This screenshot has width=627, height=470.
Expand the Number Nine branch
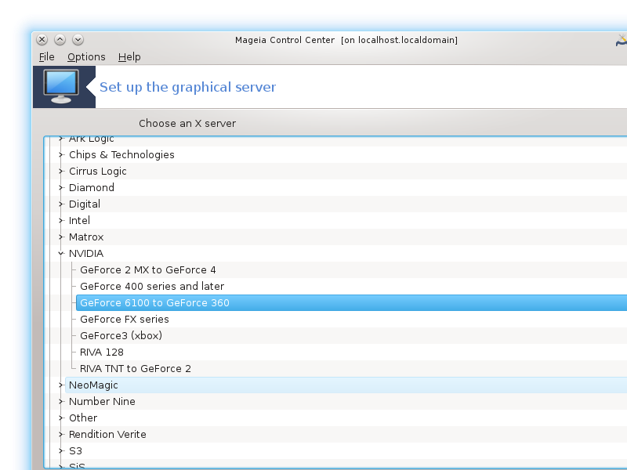(x=61, y=401)
